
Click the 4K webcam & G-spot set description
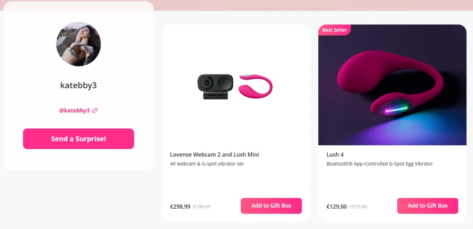(x=207, y=163)
